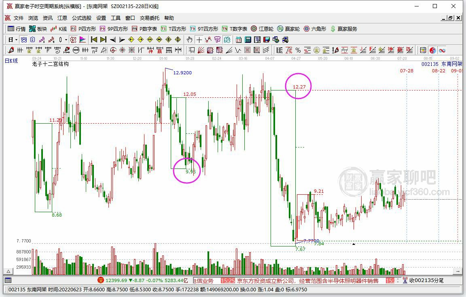This screenshot has width=466, height=297.
Task: Step chart right with black arrow
Action: click(x=122, y=40)
